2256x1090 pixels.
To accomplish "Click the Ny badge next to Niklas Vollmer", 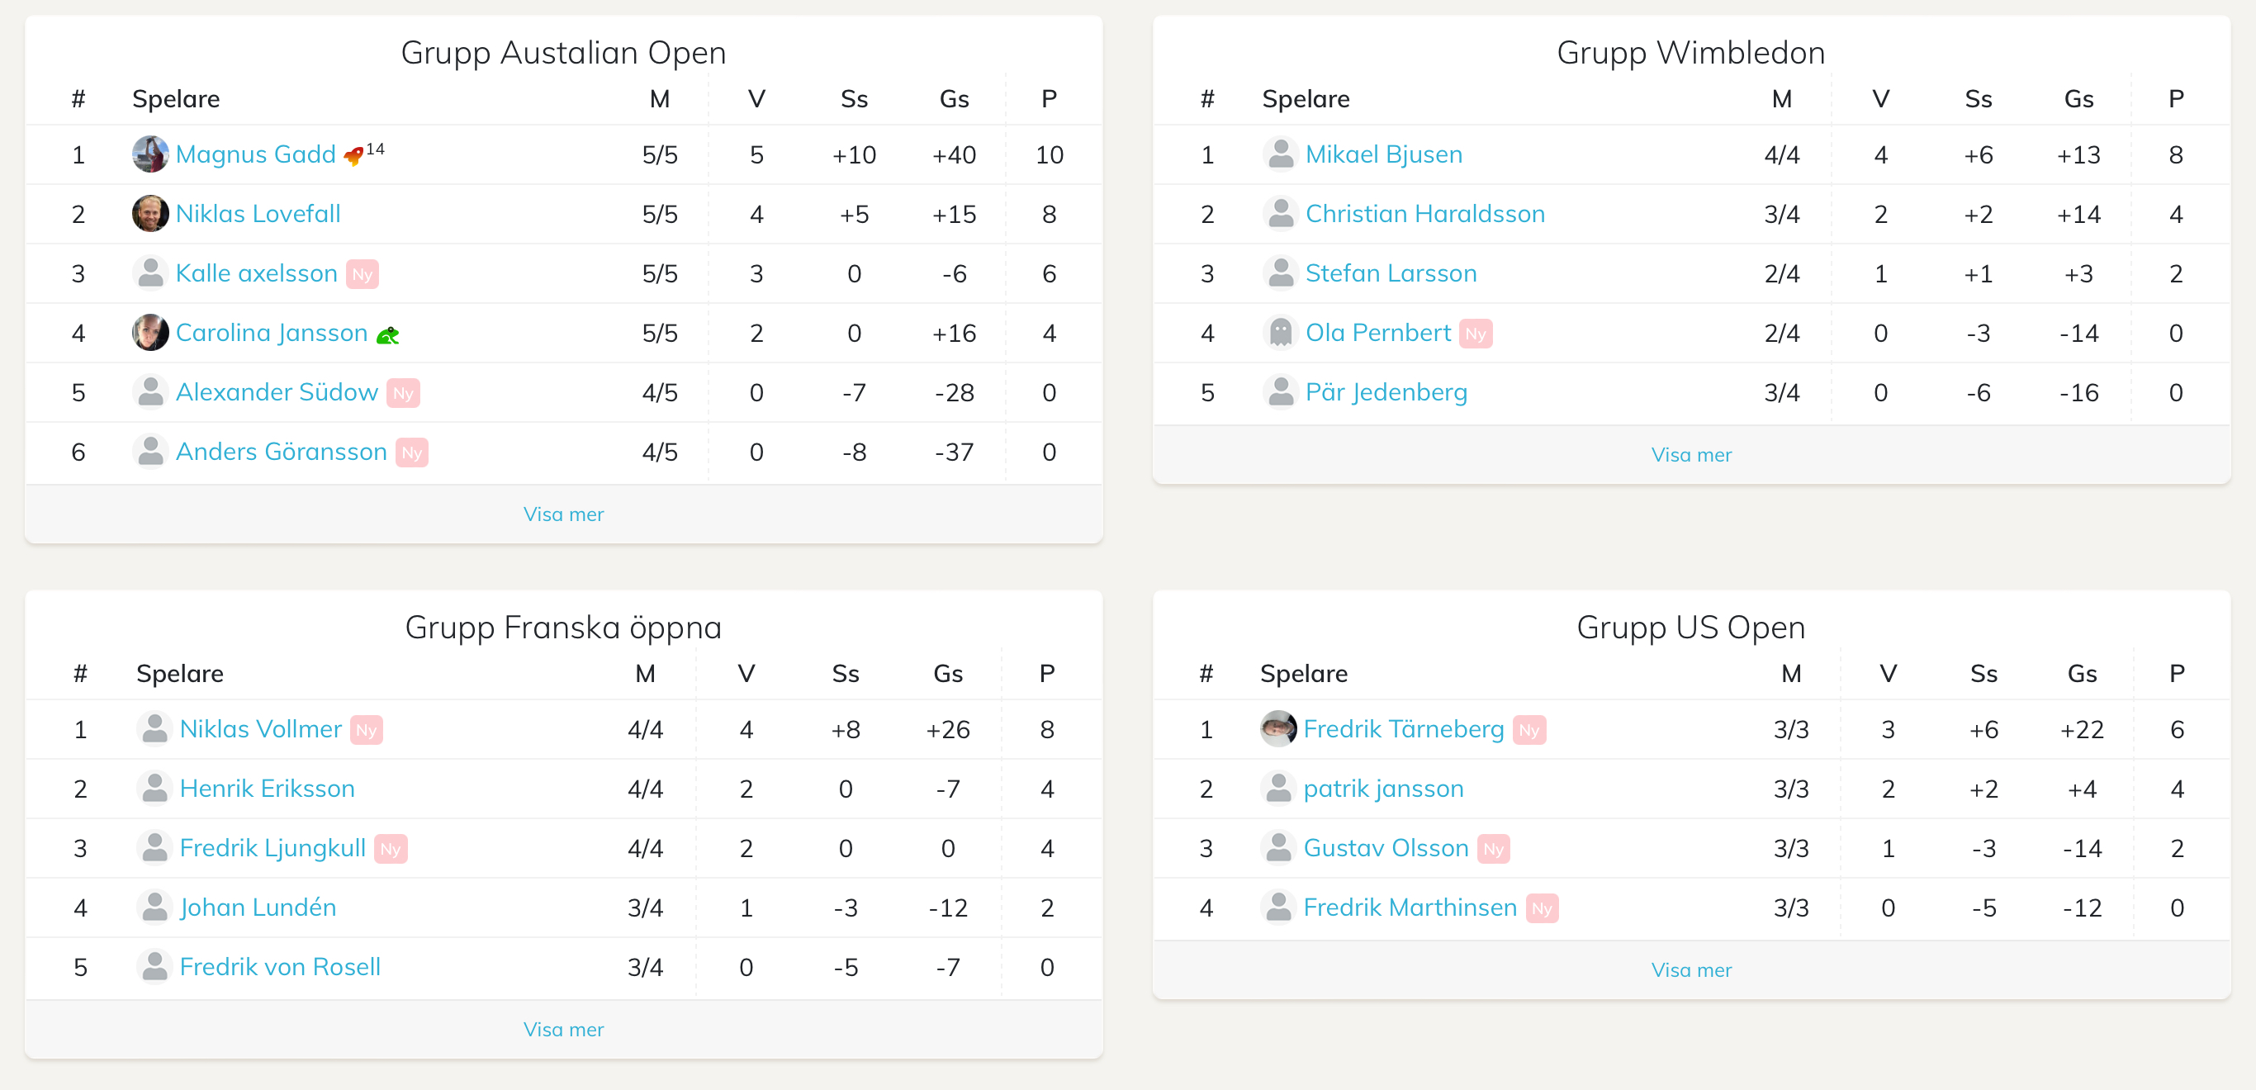I will [x=366, y=730].
